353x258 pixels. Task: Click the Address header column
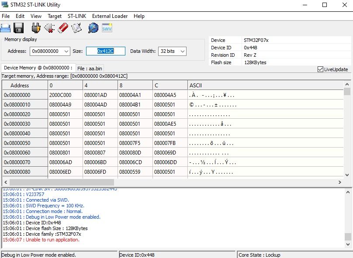25,86
